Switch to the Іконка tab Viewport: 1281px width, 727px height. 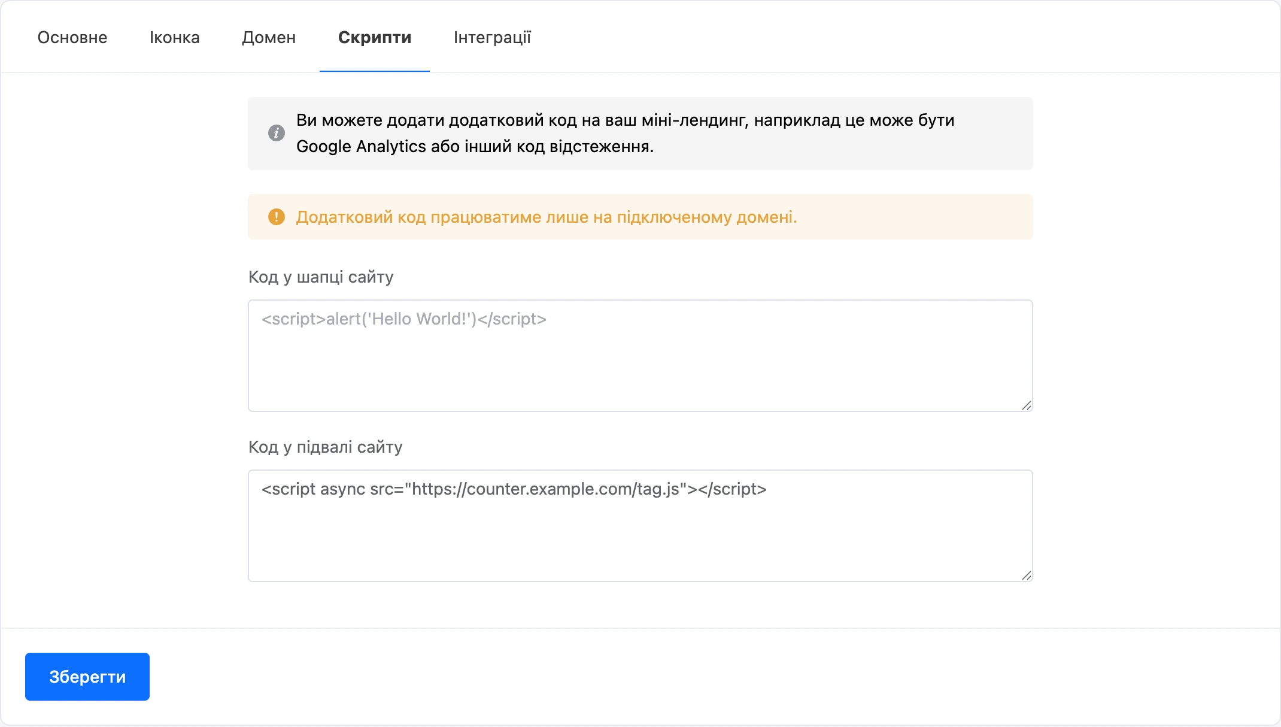[174, 37]
